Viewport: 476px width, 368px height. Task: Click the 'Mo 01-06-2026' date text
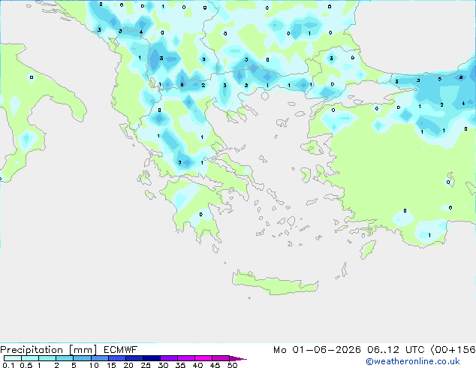317,350
